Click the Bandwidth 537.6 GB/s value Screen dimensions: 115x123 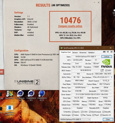point(104,91)
